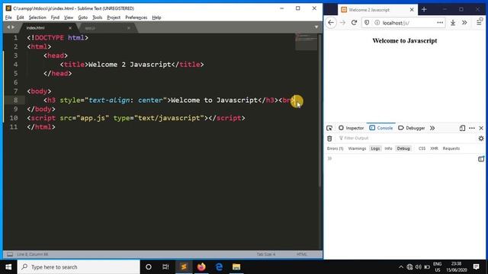Image resolution: width=488 pixels, height=274 pixels.
Task: Open the View menu in Sublime Text
Action: pyautogui.click(x=69, y=18)
